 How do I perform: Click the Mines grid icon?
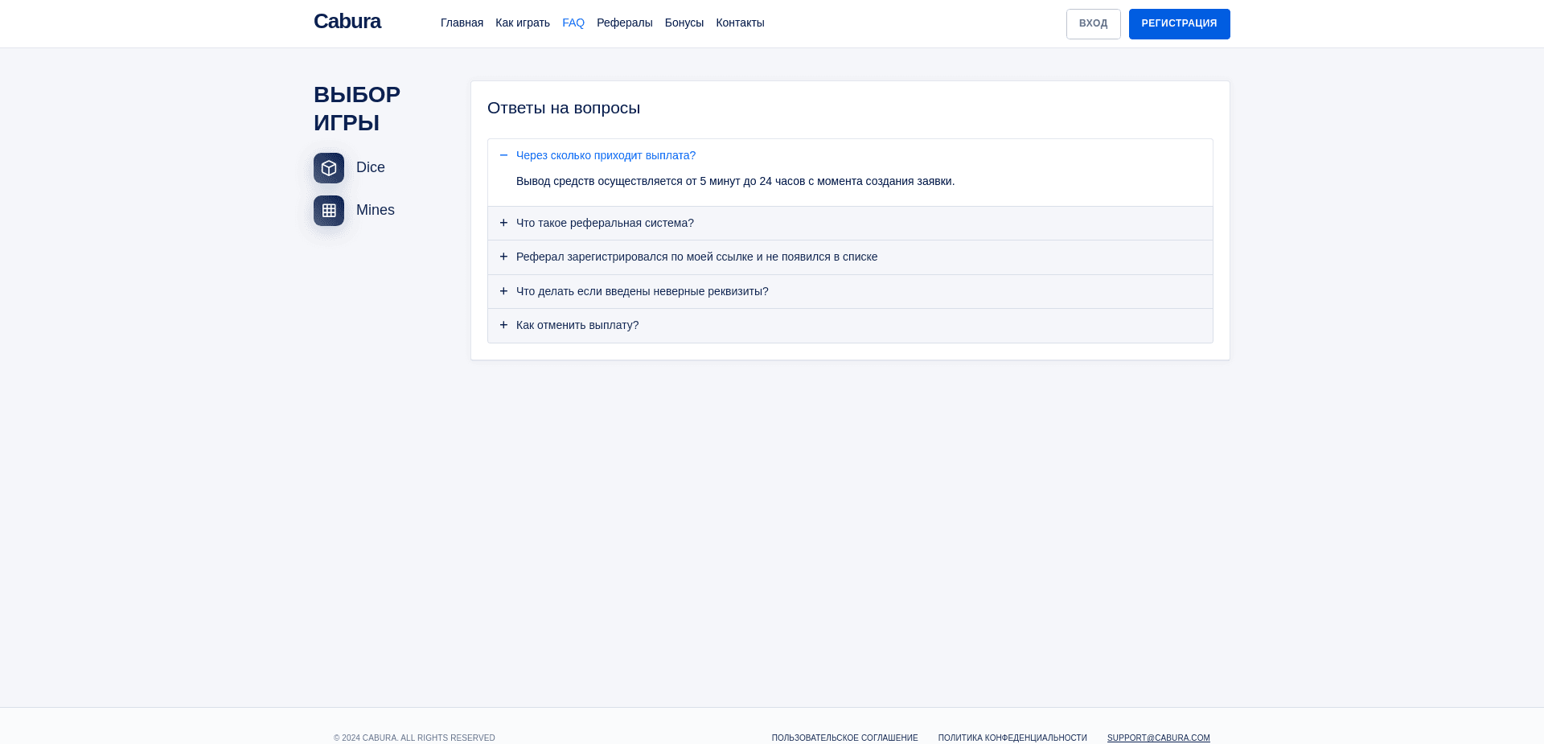point(329,211)
